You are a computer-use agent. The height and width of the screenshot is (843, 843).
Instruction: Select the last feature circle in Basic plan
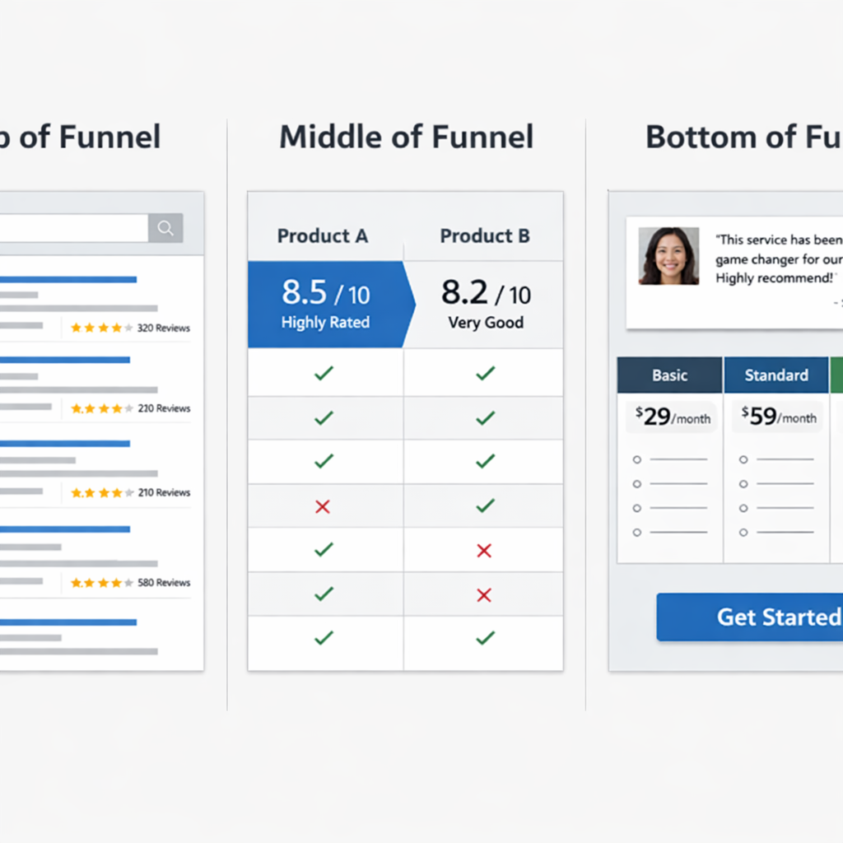point(636,533)
